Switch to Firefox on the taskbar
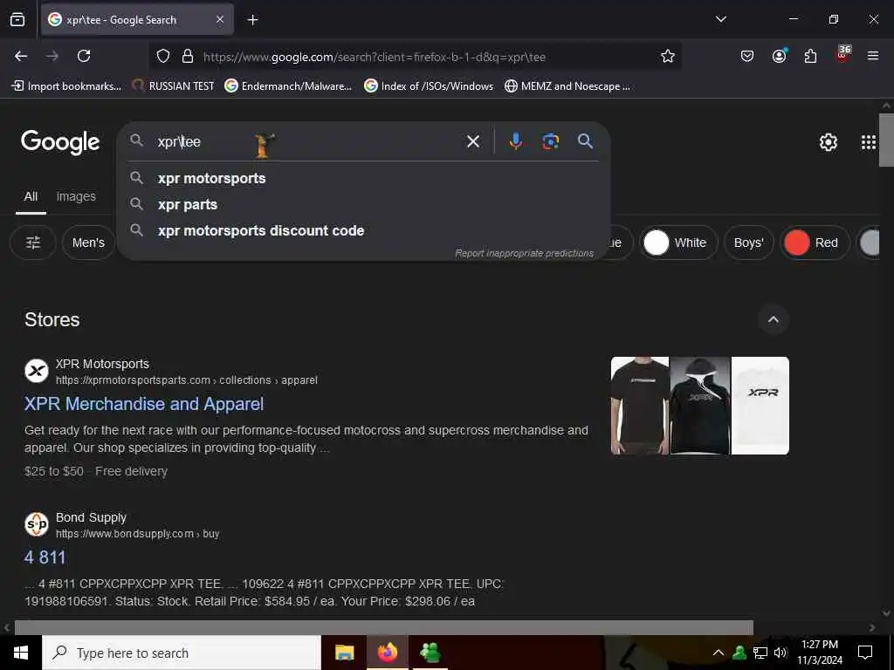Screen dimensions: 894x670 pos(387,653)
